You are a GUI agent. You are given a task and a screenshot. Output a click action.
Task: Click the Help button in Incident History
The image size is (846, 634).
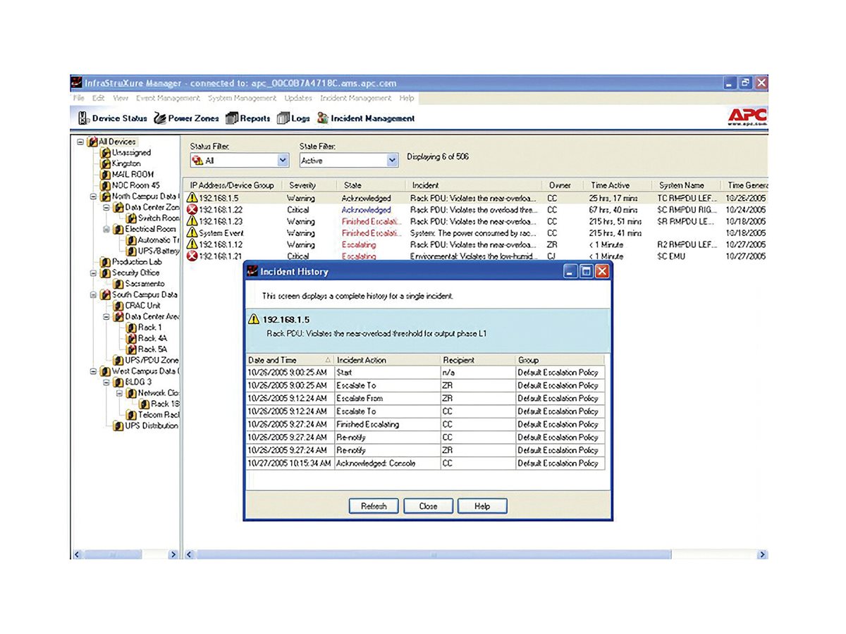tap(482, 506)
